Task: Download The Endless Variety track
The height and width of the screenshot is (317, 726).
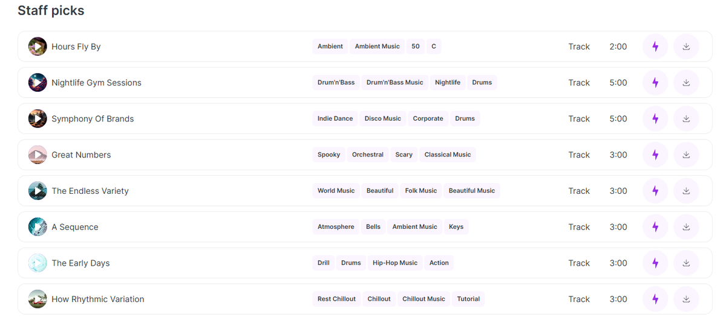Action: tap(686, 191)
